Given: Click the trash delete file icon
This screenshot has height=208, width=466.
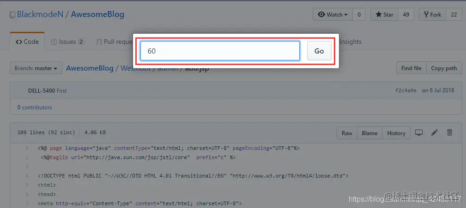Looking at the screenshot, I should tap(450, 132).
